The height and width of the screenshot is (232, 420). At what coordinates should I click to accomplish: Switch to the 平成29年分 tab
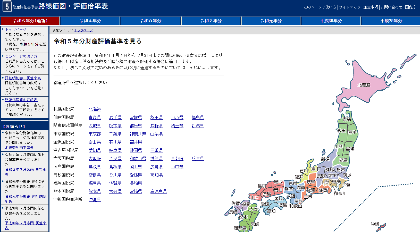[x=391, y=21]
